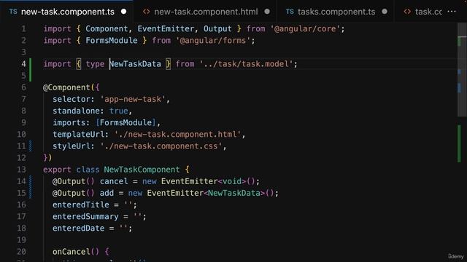This screenshot has height=262, width=467.
Task: Click EventEmitter in the line 1 import
Action: (166, 29)
